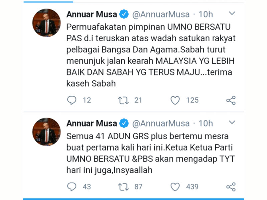Share the second Annuar Musa tweet
Viewport: 267px width, 200px height.
(x=231, y=187)
